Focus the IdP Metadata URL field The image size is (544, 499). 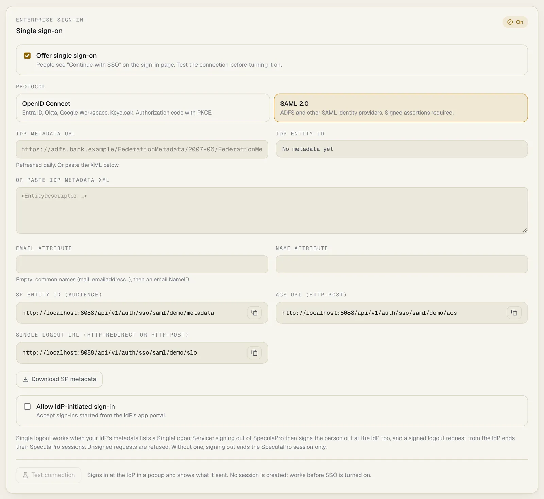(142, 149)
